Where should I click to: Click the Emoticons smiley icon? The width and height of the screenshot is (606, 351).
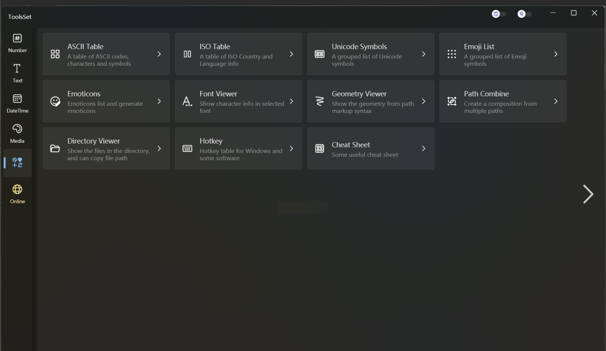coord(55,102)
